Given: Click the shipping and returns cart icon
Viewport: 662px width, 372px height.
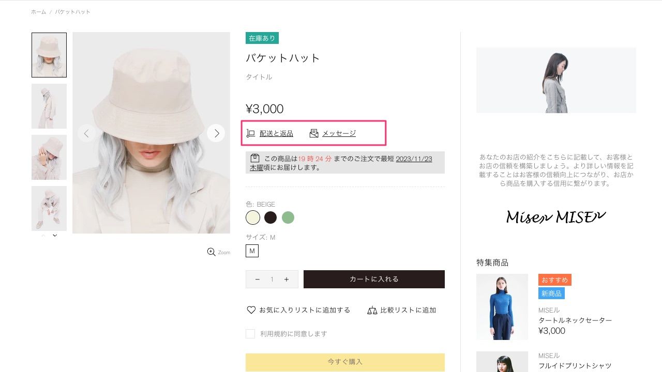Looking at the screenshot, I should click(x=251, y=133).
